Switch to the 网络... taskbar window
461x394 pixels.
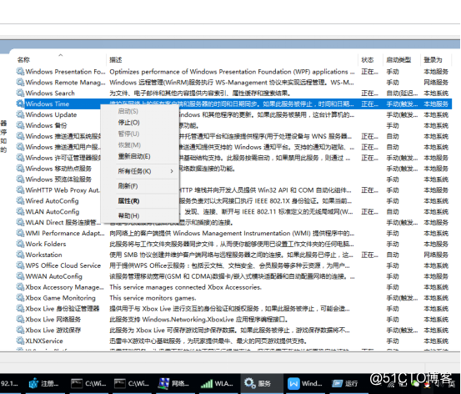173,383
